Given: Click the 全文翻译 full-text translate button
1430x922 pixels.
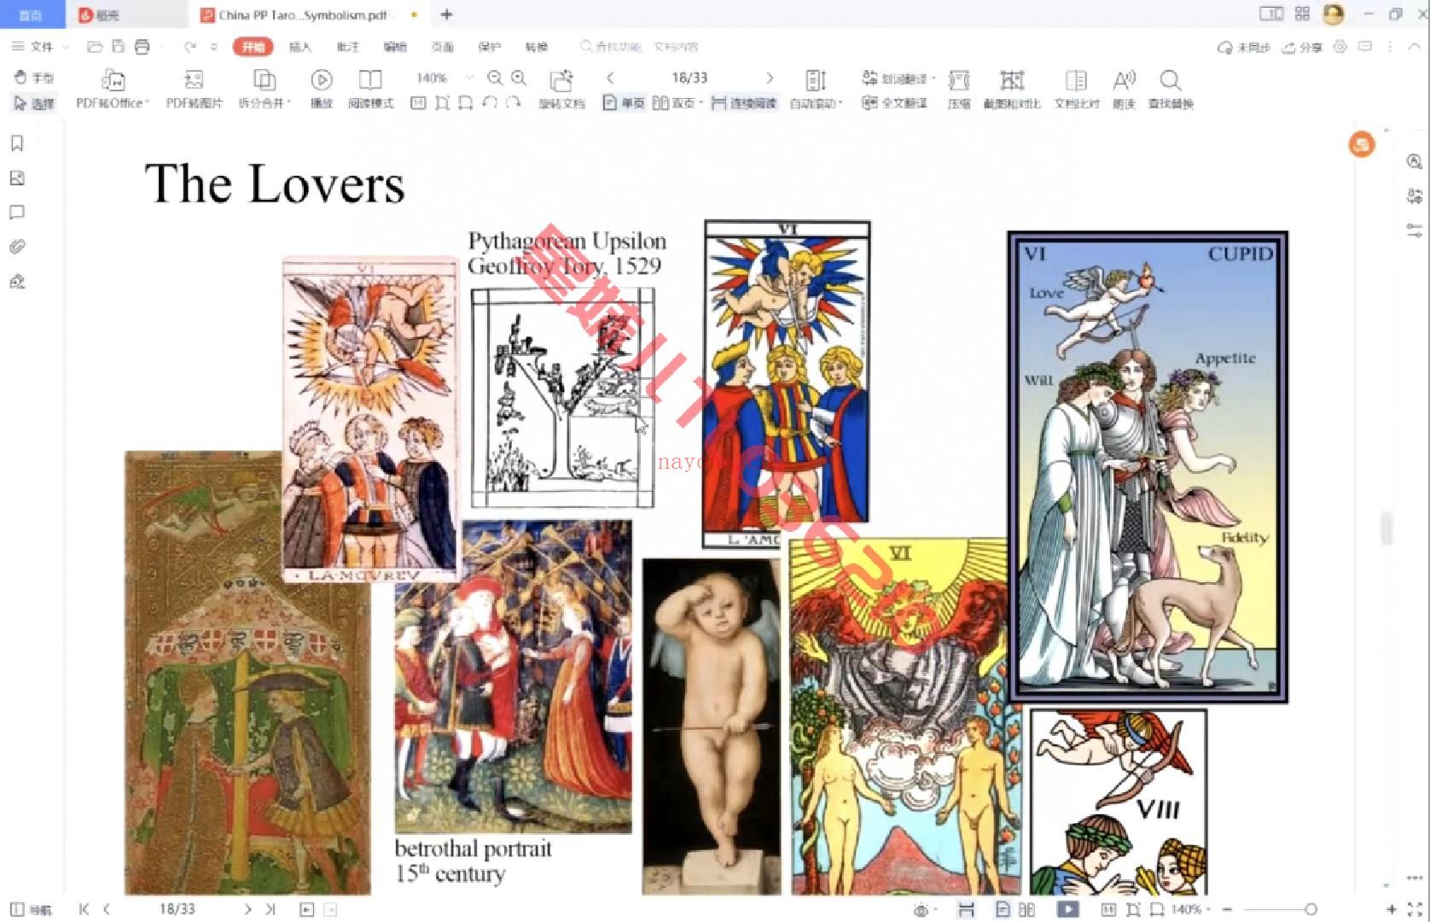Looking at the screenshot, I should 893,103.
